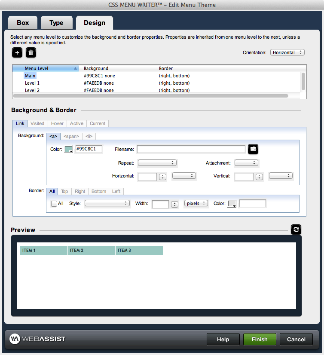The width and height of the screenshot is (324, 355).
Task: Open the Vertical position unit dropdown
Action: (x=281, y=176)
